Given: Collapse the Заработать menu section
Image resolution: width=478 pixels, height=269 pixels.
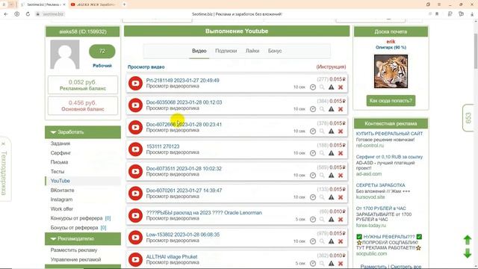Looking at the screenshot, I should (83, 132).
